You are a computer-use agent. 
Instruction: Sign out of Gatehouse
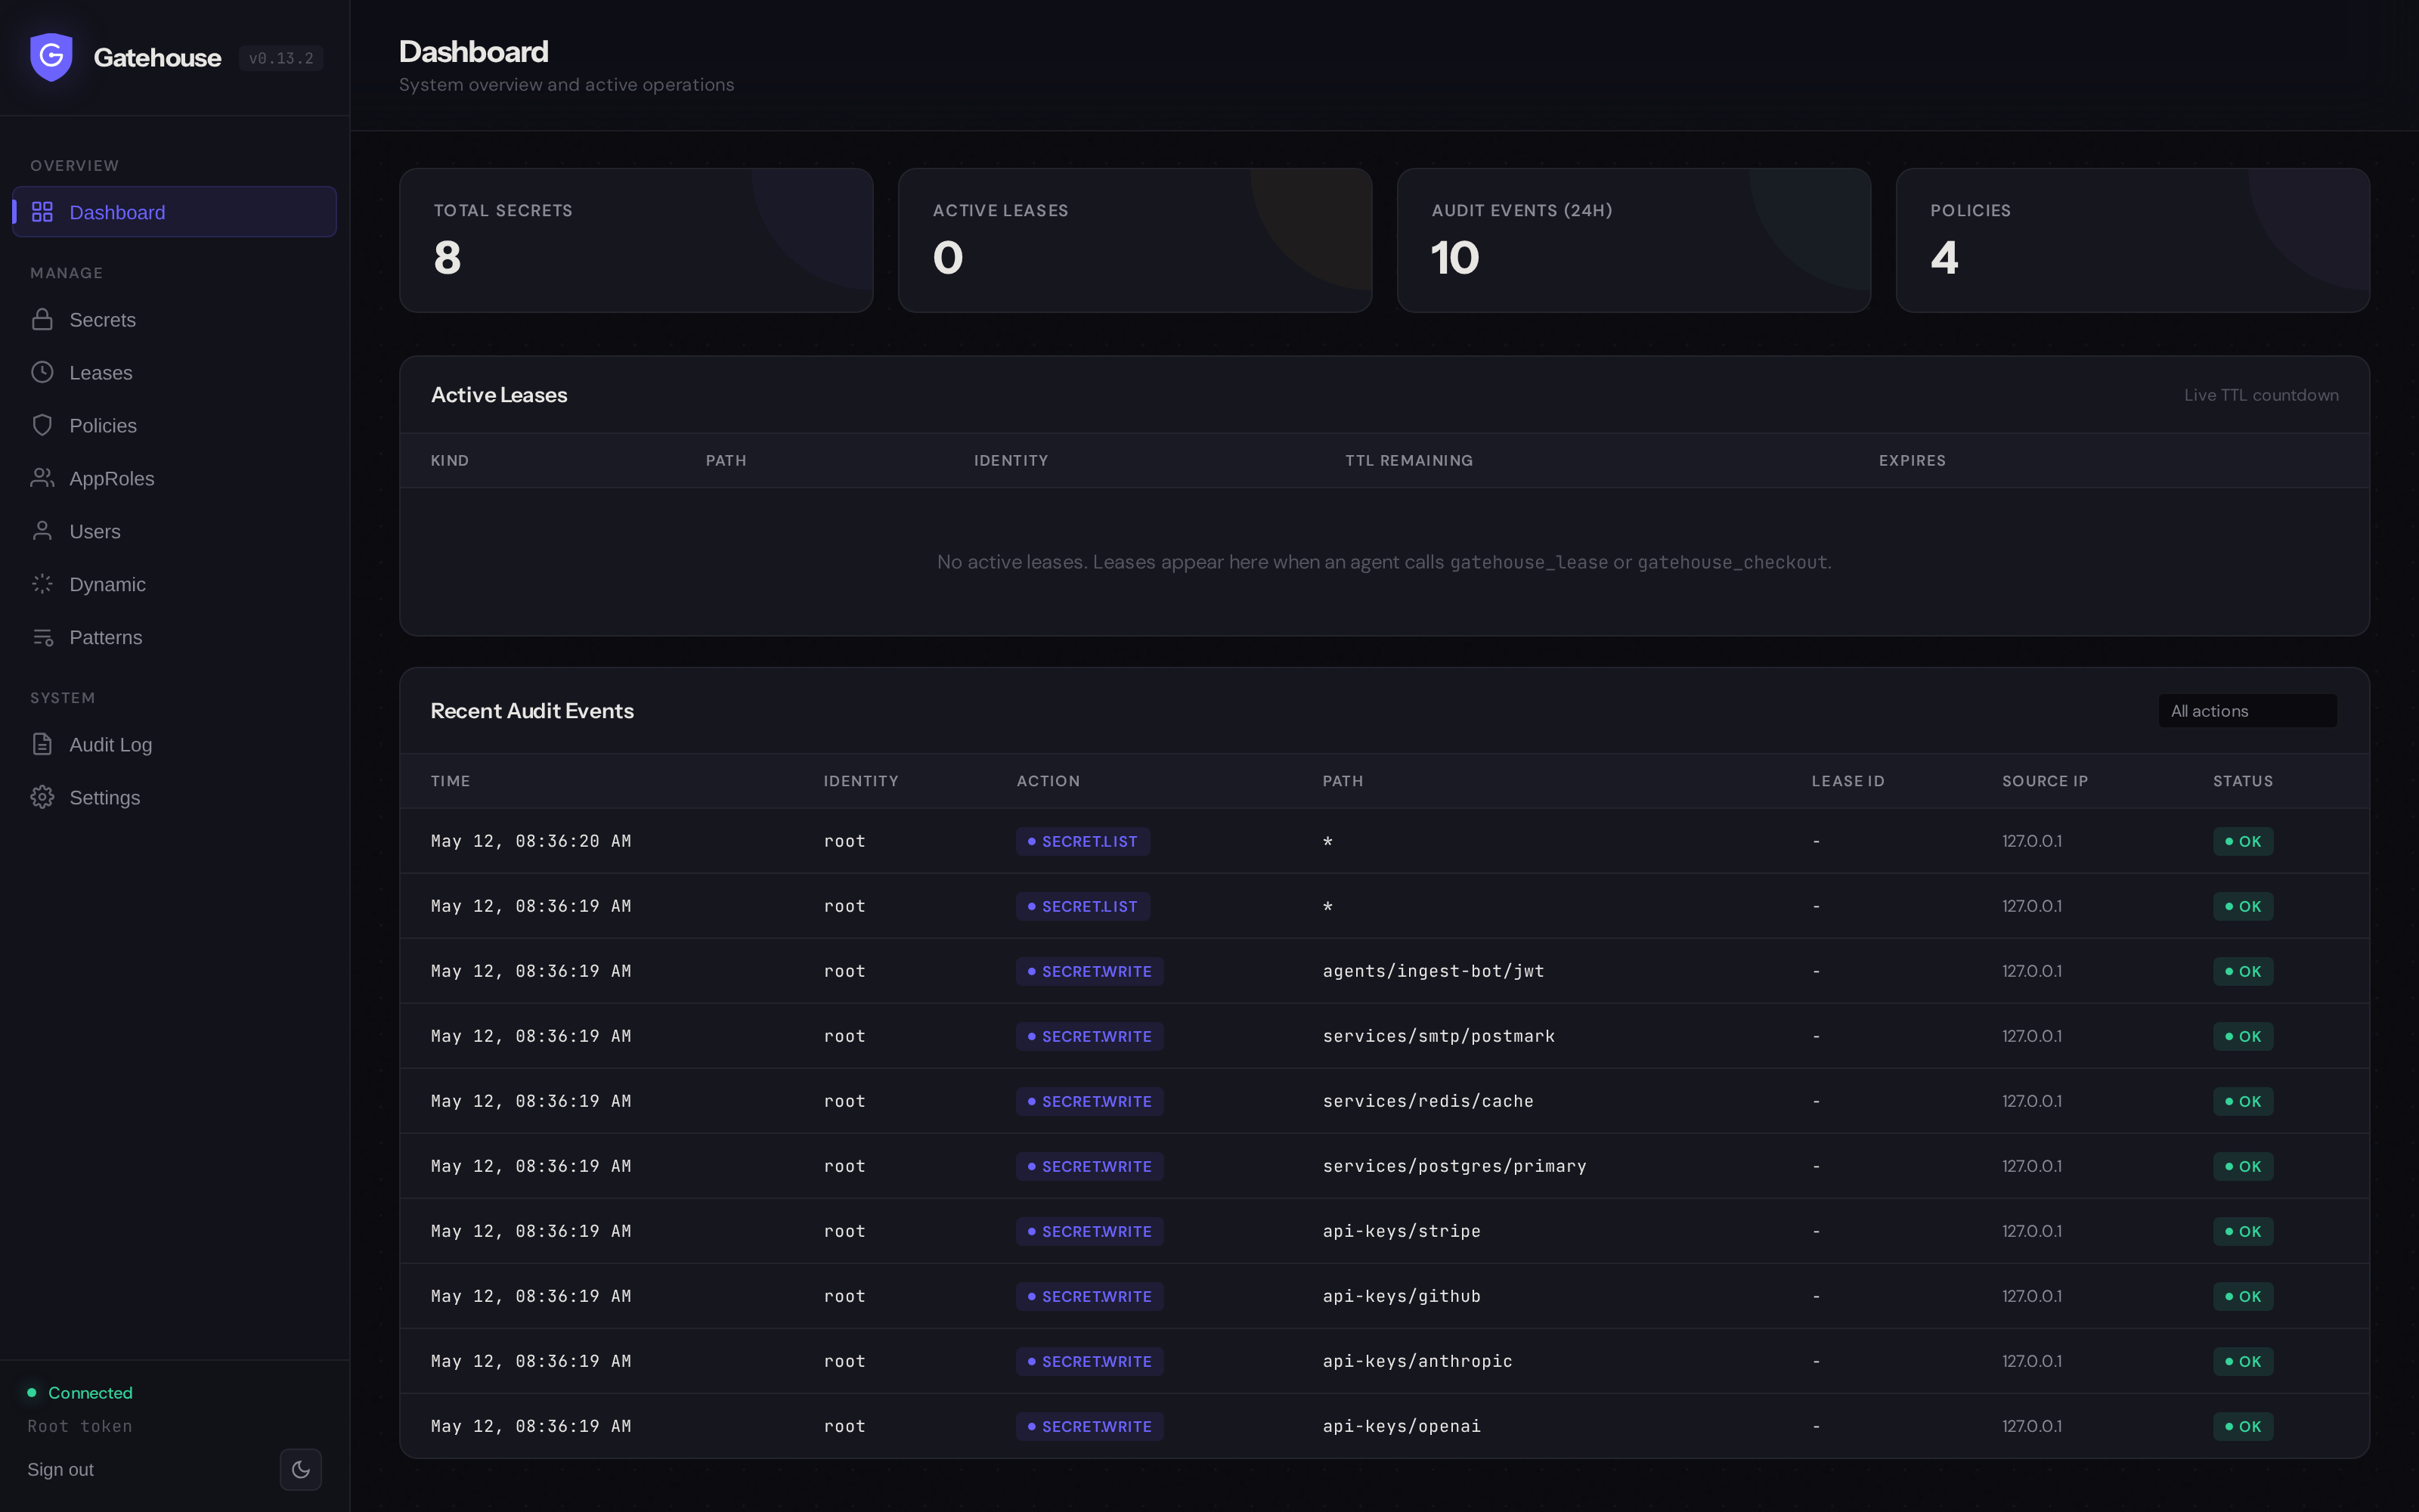[x=60, y=1469]
